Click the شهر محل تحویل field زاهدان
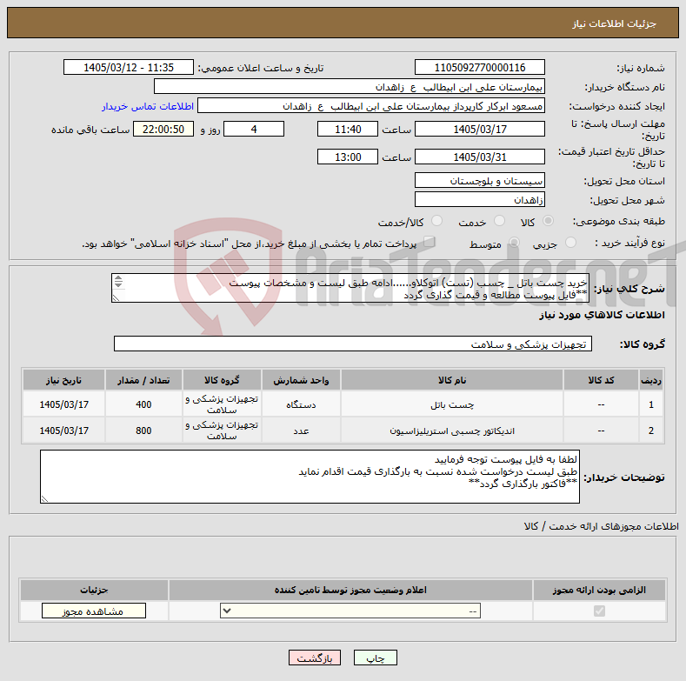The image size is (686, 681). (x=479, y=199)
